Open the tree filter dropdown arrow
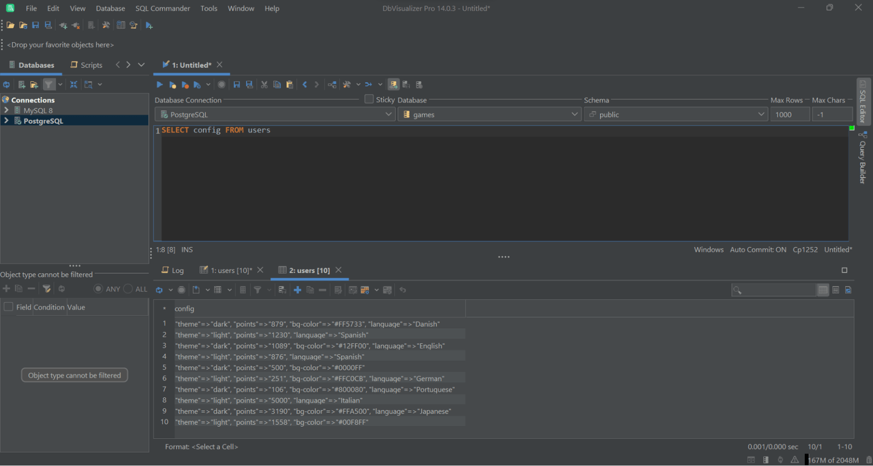Image resolution: width=873 pixels, height=466 pixels. [x=60, y=85]
